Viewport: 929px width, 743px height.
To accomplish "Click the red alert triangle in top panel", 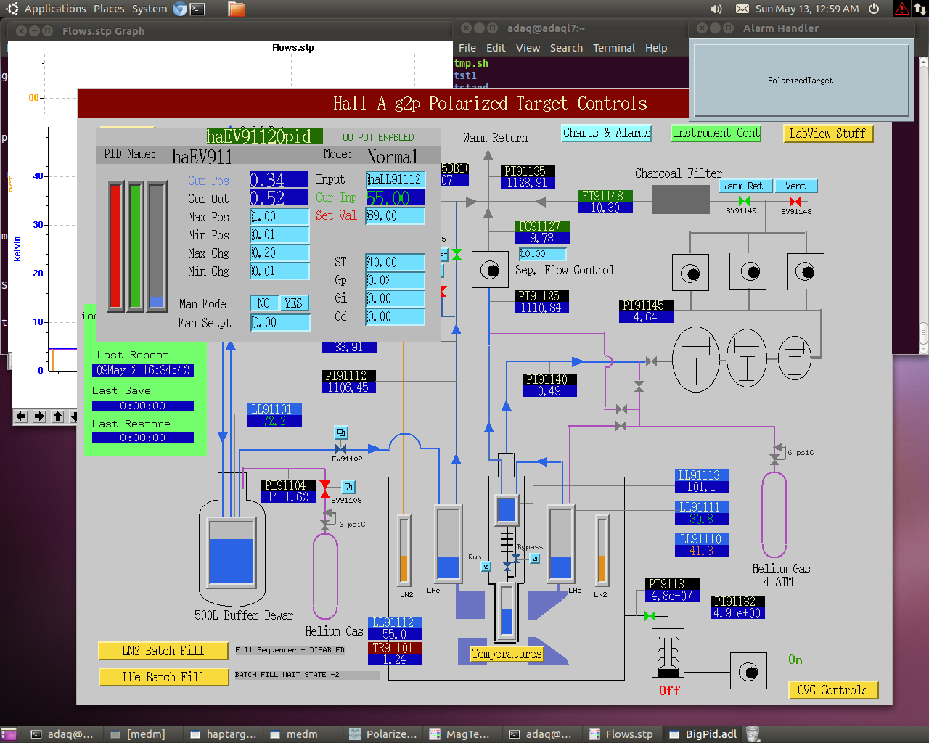I will [x=902, y=9].
